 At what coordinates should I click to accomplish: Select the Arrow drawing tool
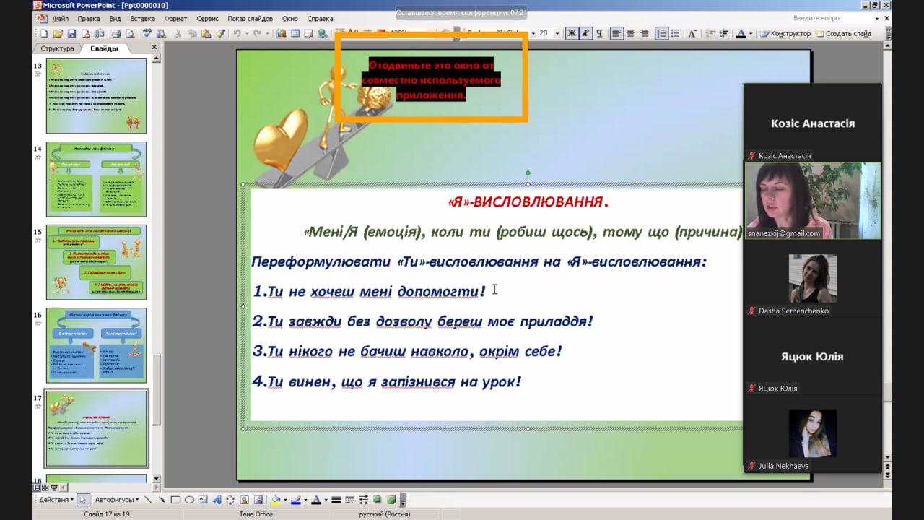(x=162, y=499)
